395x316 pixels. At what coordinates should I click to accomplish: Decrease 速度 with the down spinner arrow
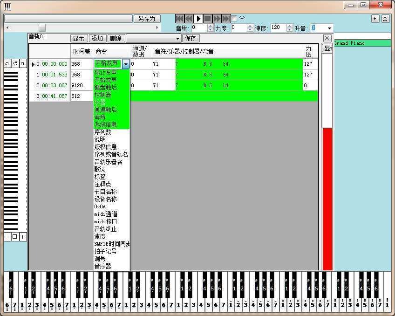[289, 30]
